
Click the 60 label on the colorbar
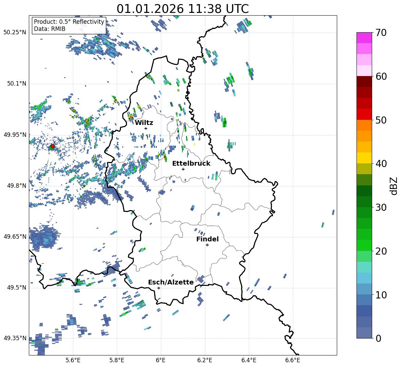point(381,76)
